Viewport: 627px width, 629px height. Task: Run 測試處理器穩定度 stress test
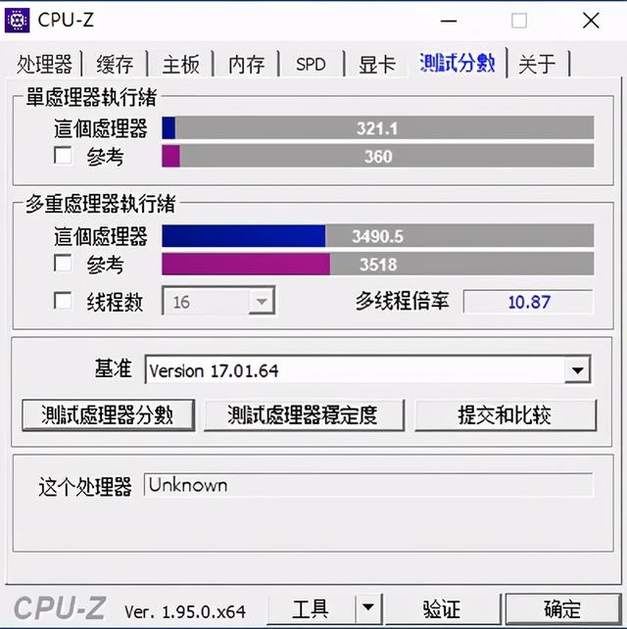304,415
